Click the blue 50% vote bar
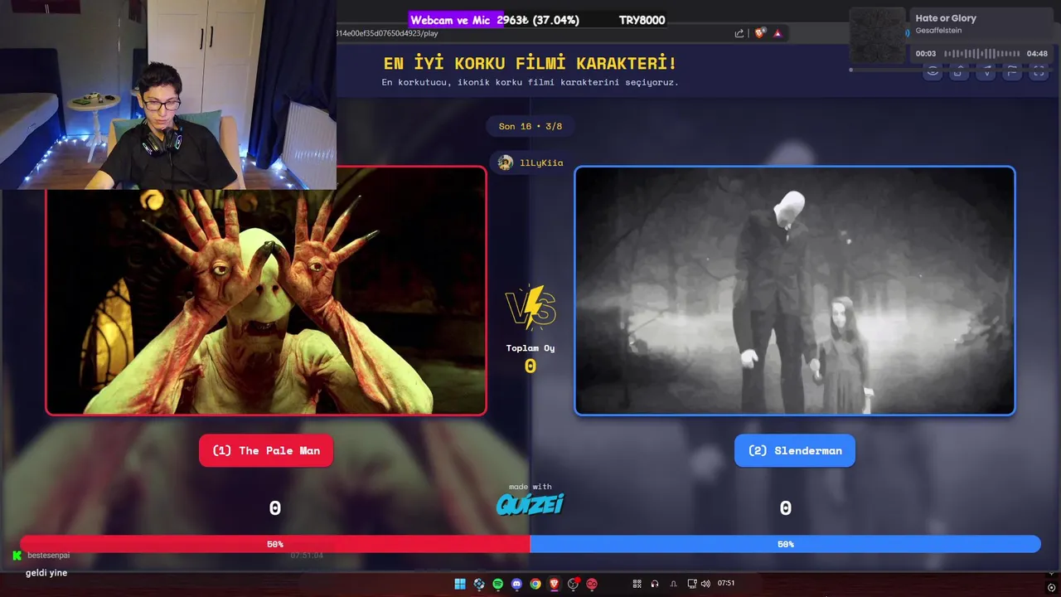1061x597 pixels. click(x=785, y=544)
